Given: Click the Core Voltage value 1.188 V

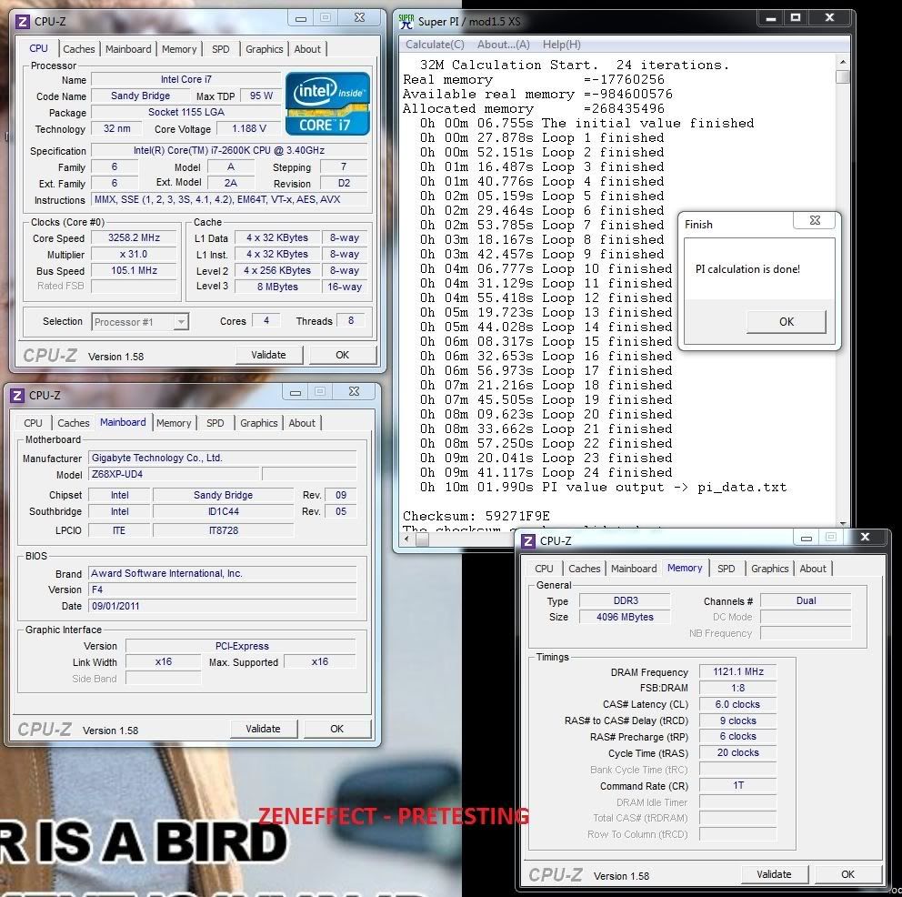Looking at the screenshot, I should (x=248, y=129).
